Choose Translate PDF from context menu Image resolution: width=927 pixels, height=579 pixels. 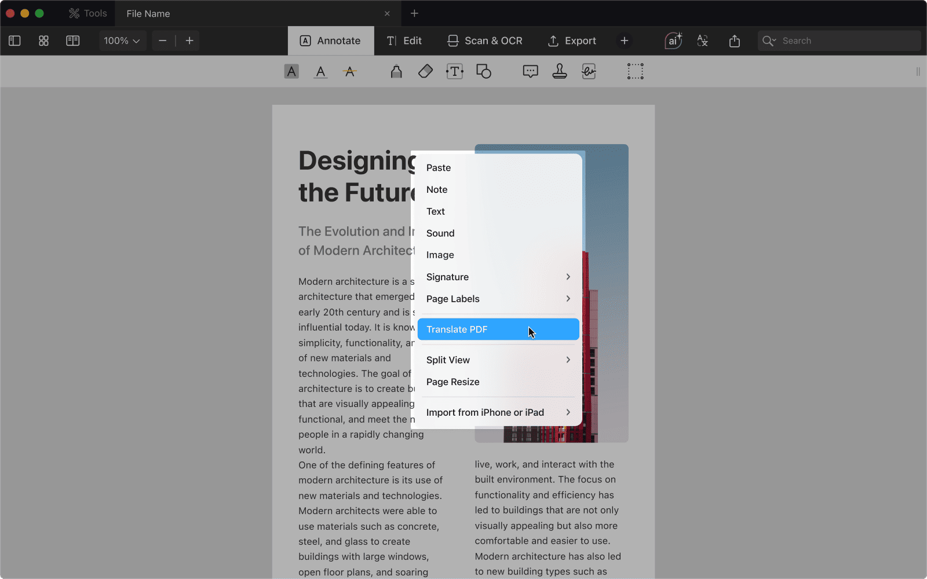pyautogui.click(x=498, y=329)
